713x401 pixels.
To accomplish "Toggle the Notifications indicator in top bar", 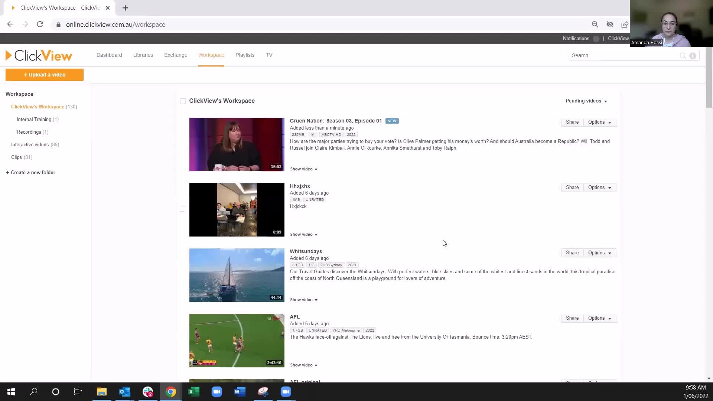I will coord(596,39).
